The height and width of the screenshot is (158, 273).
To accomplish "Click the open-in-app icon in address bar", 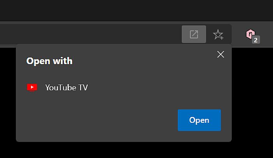I will tap(194, 34).
